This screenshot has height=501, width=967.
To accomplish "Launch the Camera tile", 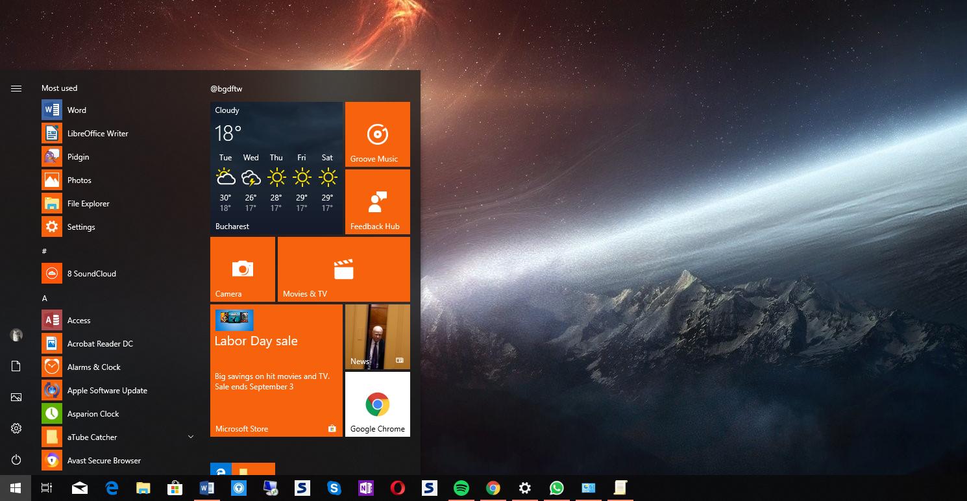I will click(x=242, y=269).
